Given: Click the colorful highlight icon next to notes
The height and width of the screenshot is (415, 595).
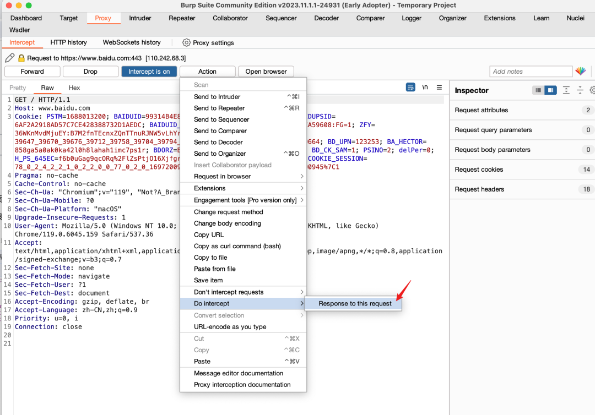Looking at the screenshot, I should [x=581, y=71].
